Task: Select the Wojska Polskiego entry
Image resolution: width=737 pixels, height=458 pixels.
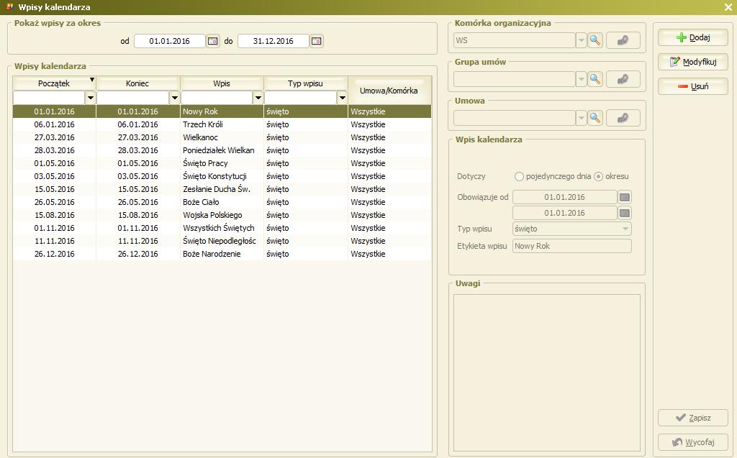Action: pyautogui.click(x=222, y=215)
